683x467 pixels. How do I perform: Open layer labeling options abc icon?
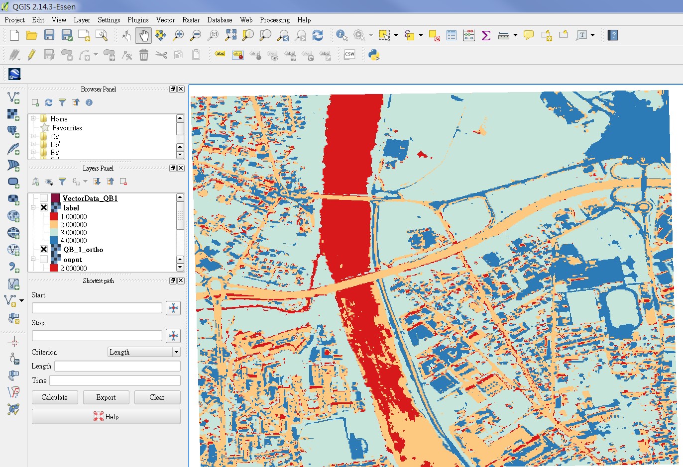(x=220, y=54)
